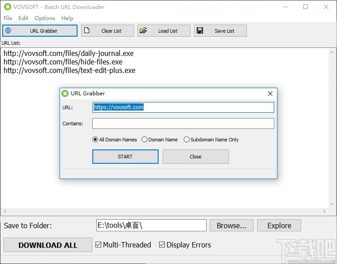This screenshot has height=264, width=337.
Task: Open the File menu
Action: coord(8,18)
